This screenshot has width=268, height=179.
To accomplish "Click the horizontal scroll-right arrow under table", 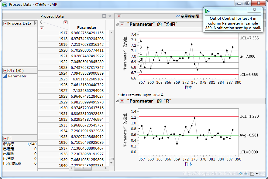I will tap(106, 168).
